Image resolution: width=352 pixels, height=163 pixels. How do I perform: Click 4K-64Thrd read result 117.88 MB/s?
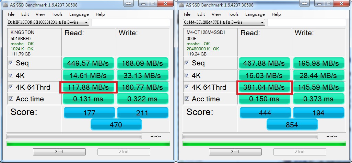89,87
